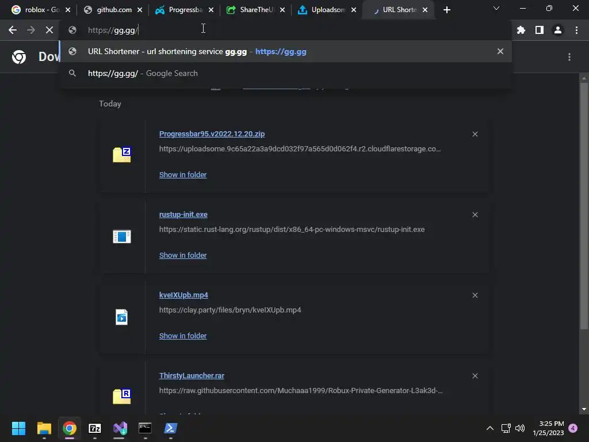Click the cloudflarestorage source URL text
The width and height of the screenshot is (589, 442).
click(300, 149)
